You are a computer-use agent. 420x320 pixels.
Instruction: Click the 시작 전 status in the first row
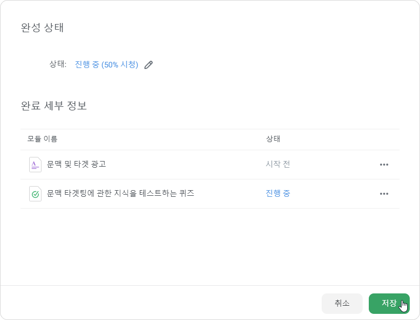[x=278, y=164]
